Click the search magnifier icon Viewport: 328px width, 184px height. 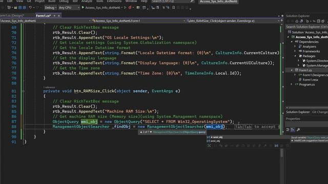pyautogui.click(x=192, y=1)
